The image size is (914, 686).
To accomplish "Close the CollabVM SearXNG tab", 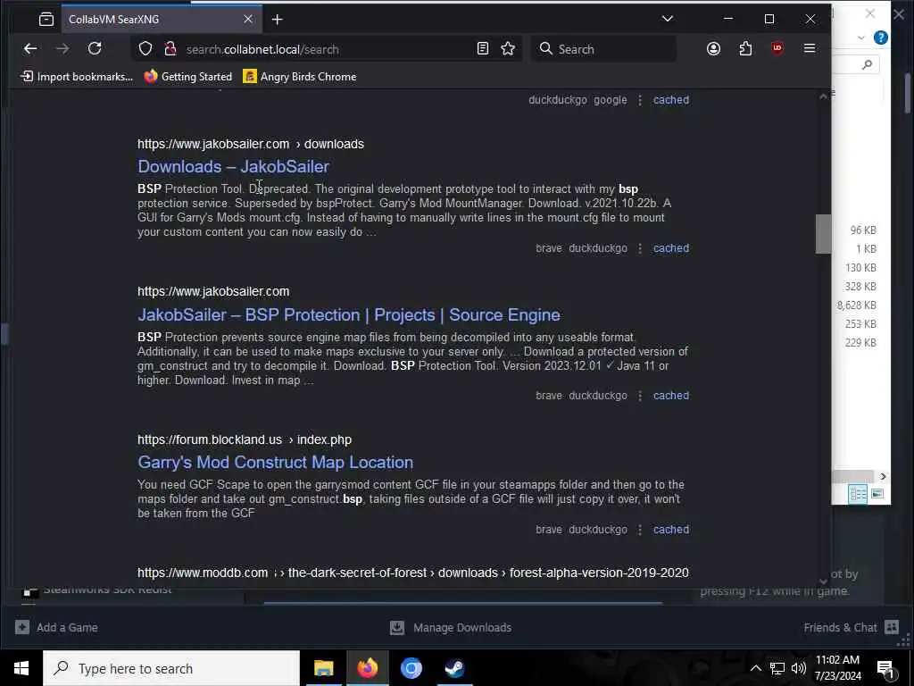I will pyautogui.click(x=248, y=20).
